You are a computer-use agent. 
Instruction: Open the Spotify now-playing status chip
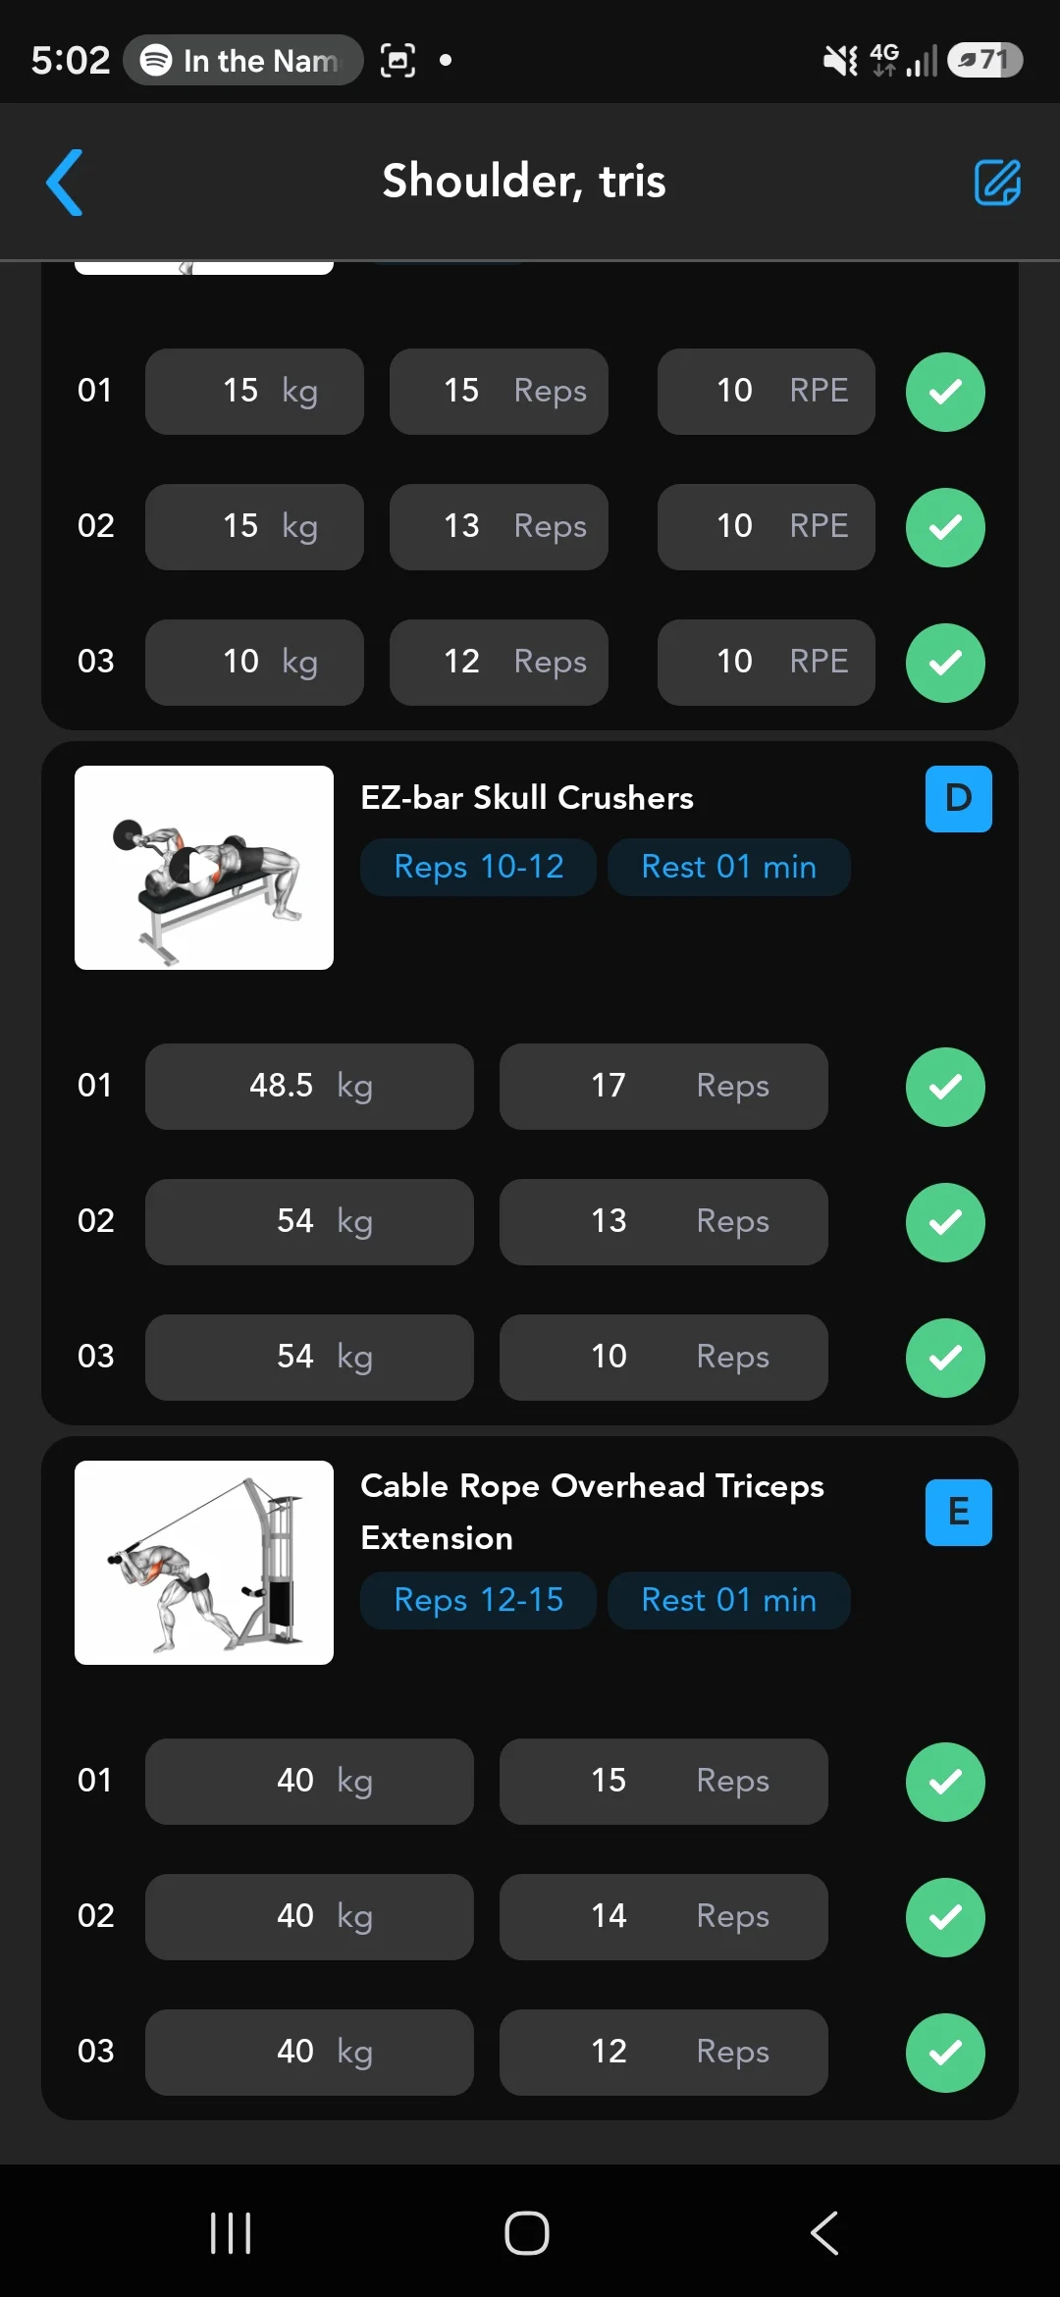pyautogui.click(x=242, y=60)
